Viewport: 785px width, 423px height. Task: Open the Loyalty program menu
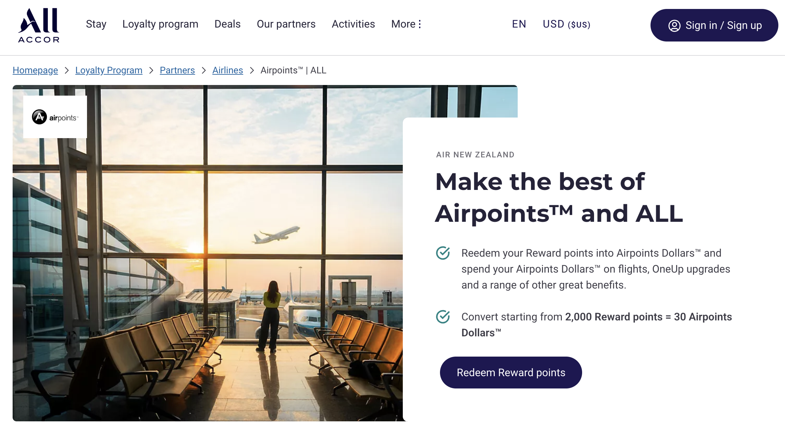[x=160, y=24]
